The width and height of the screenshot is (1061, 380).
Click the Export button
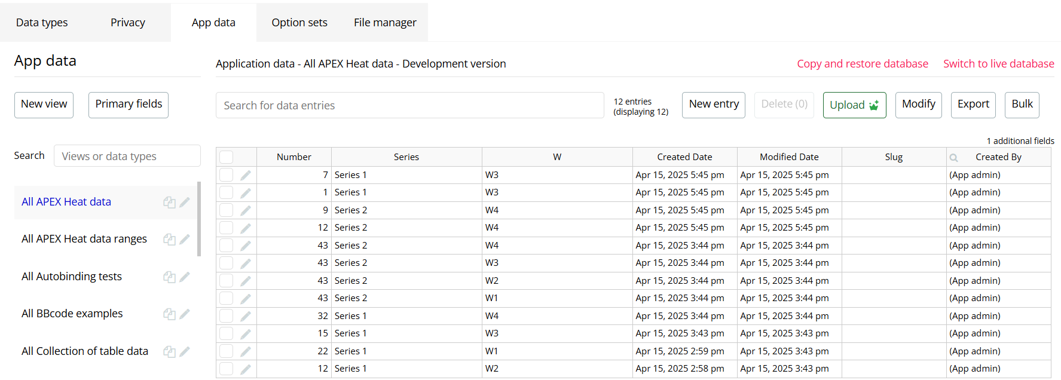tap(973, 105)
